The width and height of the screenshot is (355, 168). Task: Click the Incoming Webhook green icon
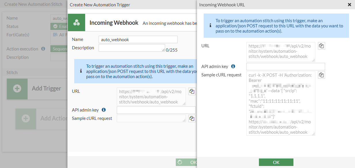pyautogui.click(x=77, y=22)
